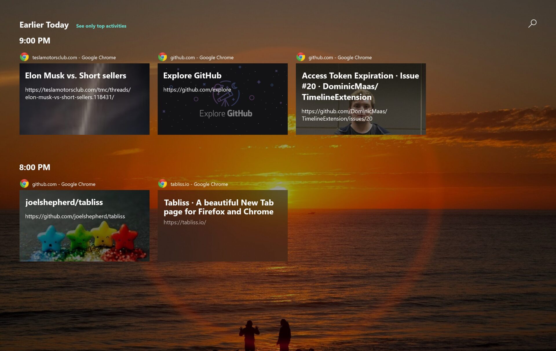Click the https://tabliss.io/ URL text
The image size is (556, 351).
[185, 222]
